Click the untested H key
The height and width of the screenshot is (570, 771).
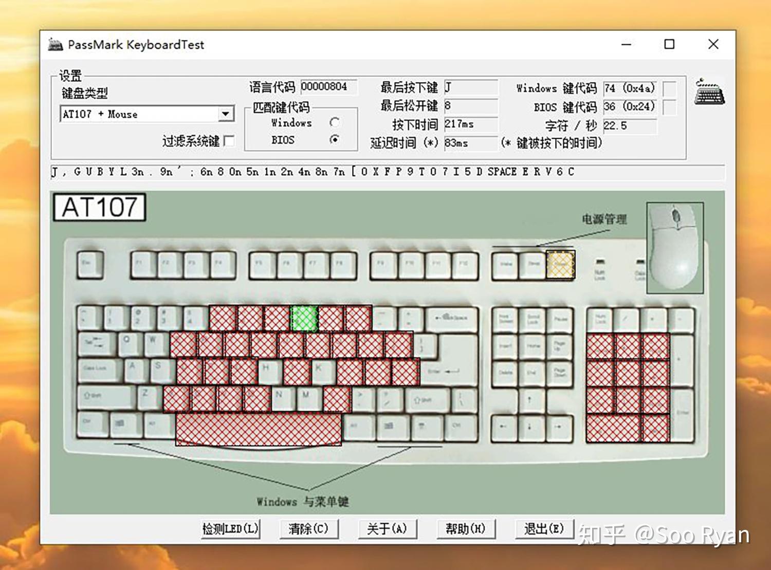[x=269, y=371]
